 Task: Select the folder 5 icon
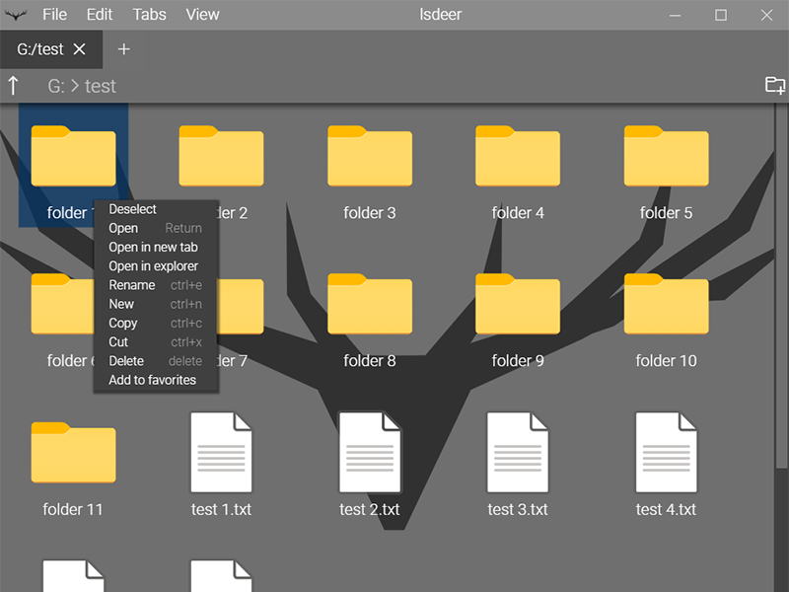pyautogui.click(x=667, y=156)
